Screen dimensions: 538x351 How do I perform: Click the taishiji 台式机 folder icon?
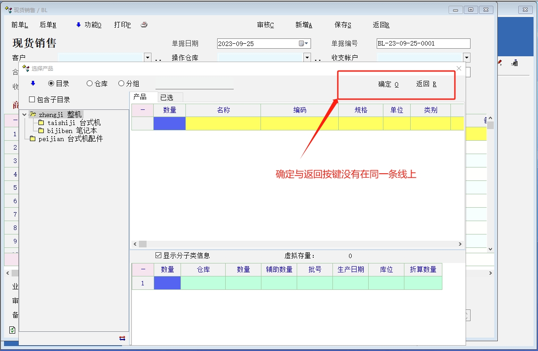(x=41, y=123)
